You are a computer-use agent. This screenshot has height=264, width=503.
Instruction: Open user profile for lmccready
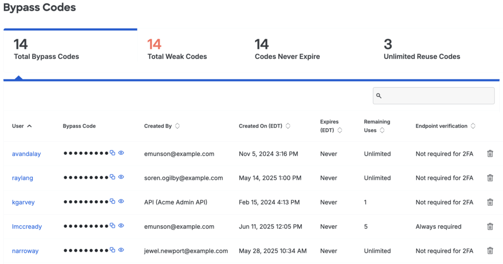pos(27,227)
